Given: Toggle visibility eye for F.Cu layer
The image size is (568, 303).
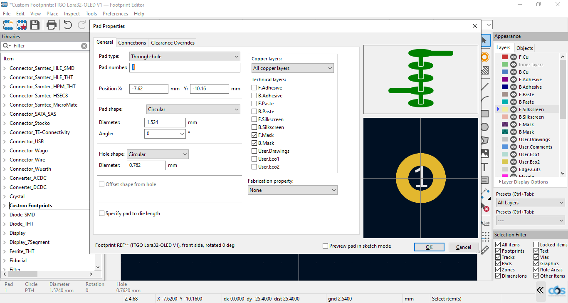Looking at the screenshot, I should [514, 57].
